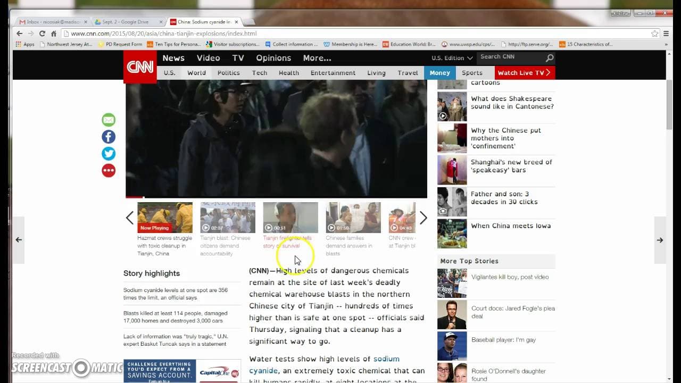Go to the Tech category
681x383 pixels.
(260, 73)
